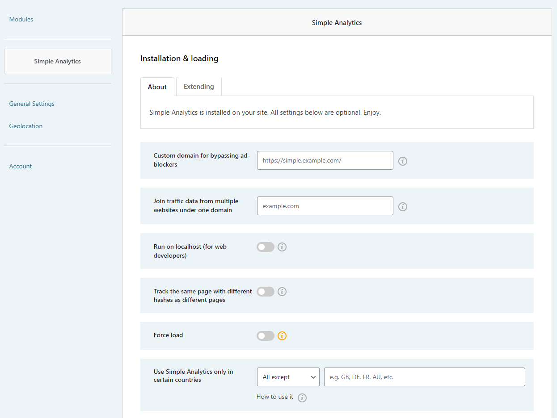This screenshot has height=418, width=557.
Task: Click info icon beside How to use it
Action: (x=302, y=398)
